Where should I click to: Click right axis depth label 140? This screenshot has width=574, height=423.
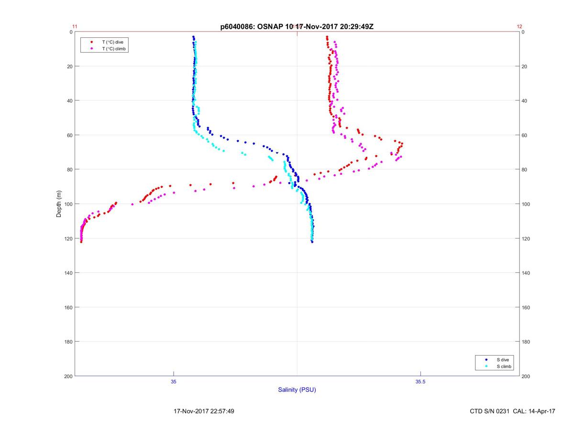tap(526, 273)
